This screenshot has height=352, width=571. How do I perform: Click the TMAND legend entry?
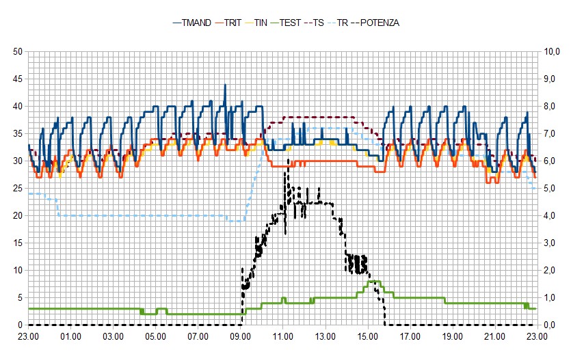click(x=197, y=23)
